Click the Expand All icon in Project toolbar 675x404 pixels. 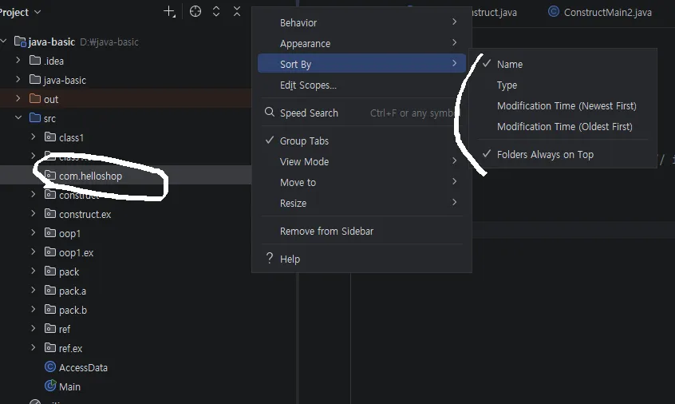click(216, 12)
